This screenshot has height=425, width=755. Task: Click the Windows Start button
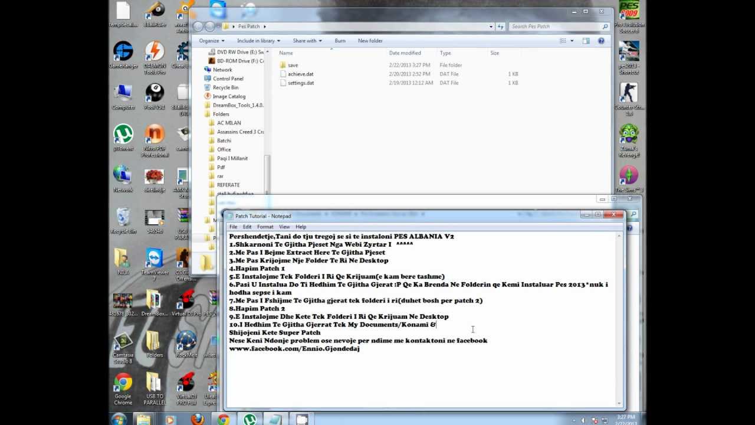coord(119,420)
